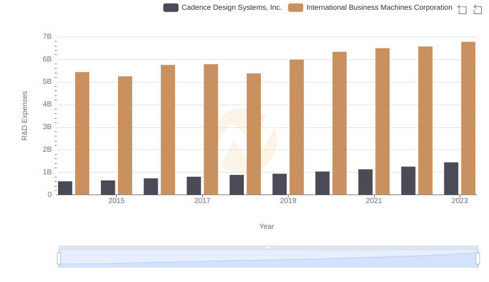The height and width of the screenshot is (282, 489).
Task: Click the '4B' y-axis label
Action: [x=47, y=104]
